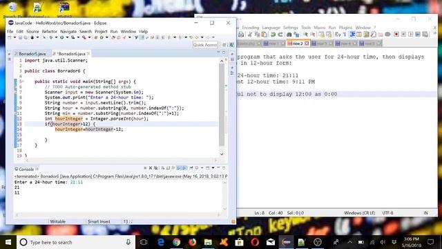Close the new 2 tab in Notepad++
442x249 pixels.
point(307,44)
